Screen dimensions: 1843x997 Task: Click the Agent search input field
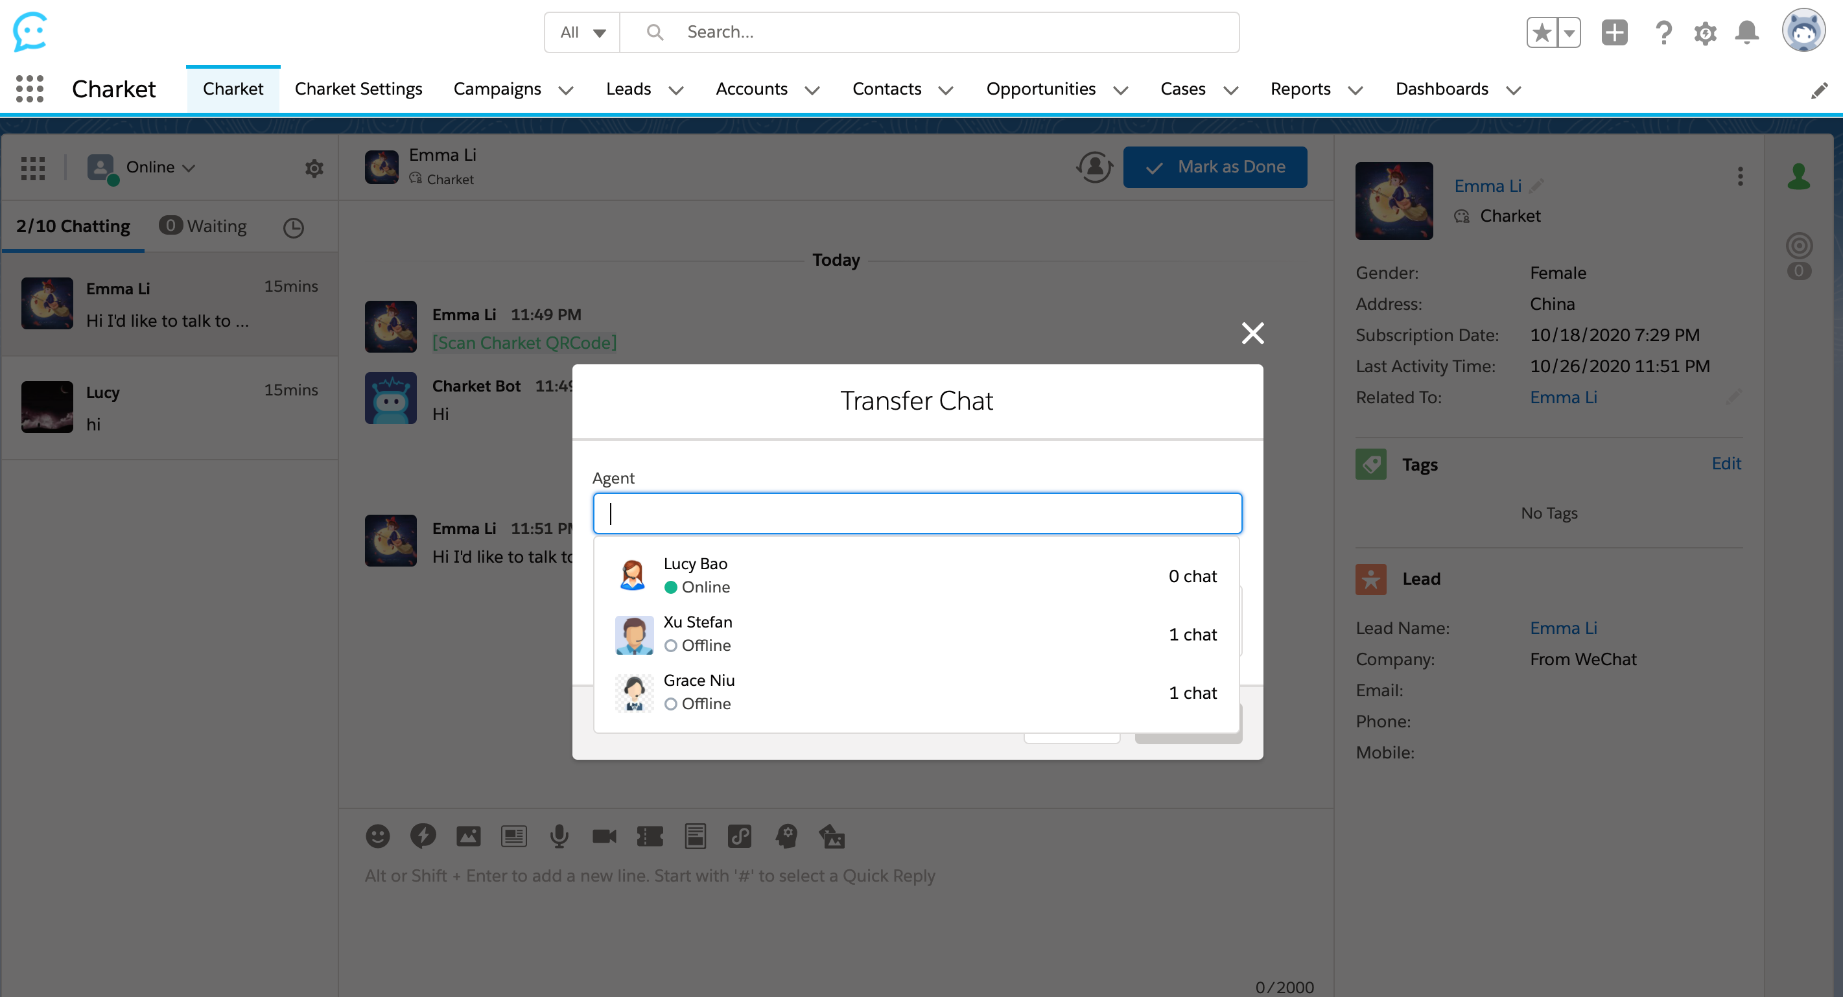917,513
